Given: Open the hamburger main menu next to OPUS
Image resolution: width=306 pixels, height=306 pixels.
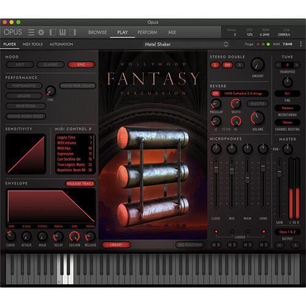Looking at the screenshot, I should tap(31, 32).
